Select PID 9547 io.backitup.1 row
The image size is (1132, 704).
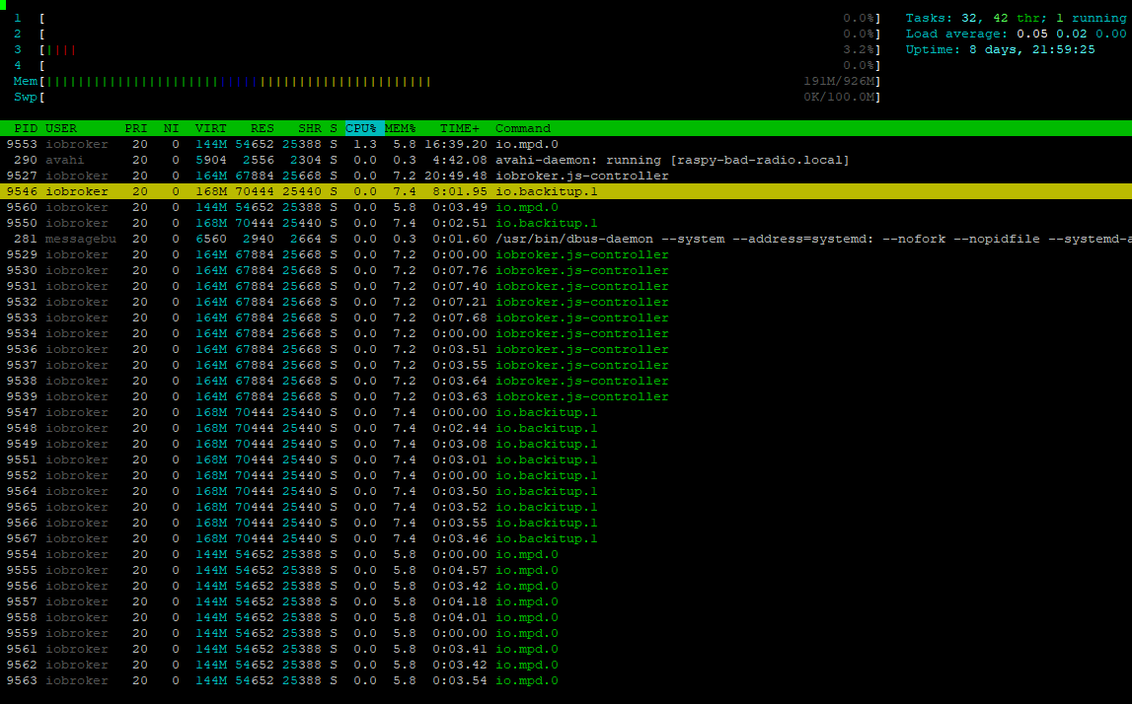566,412
